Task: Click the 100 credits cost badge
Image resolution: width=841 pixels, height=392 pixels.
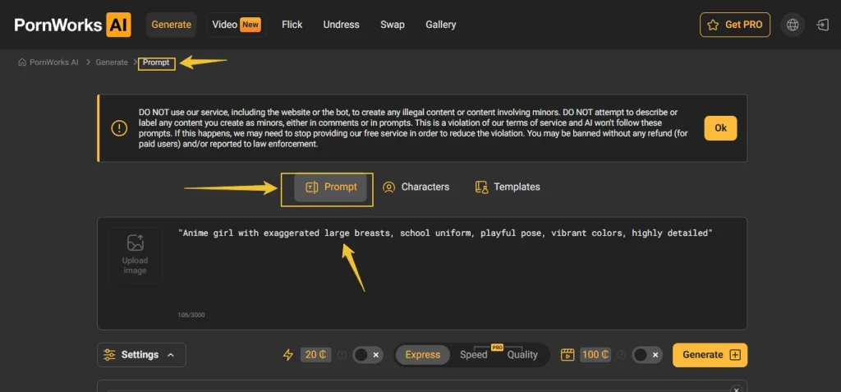Action: 595,355
